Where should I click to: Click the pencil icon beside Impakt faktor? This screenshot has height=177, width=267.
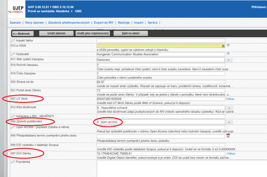pyautogui.click(x=13, y=41)
